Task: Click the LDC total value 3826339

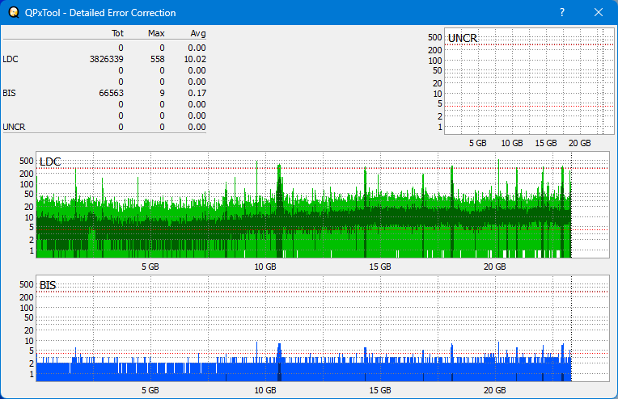Action: click(x=107, y=59)
